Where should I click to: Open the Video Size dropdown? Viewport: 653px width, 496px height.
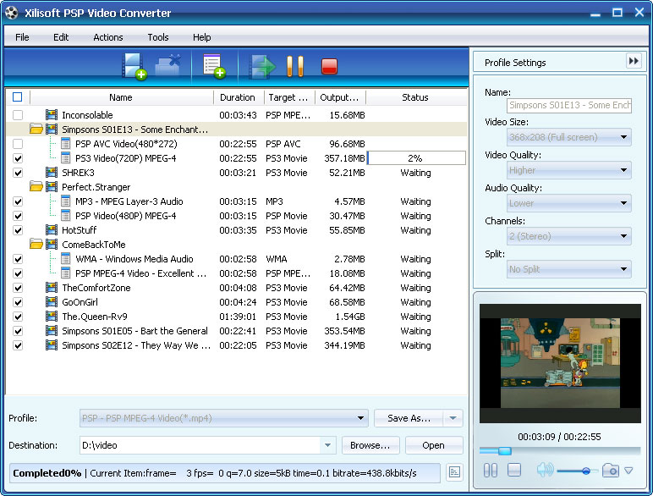[x=568, y=137]
